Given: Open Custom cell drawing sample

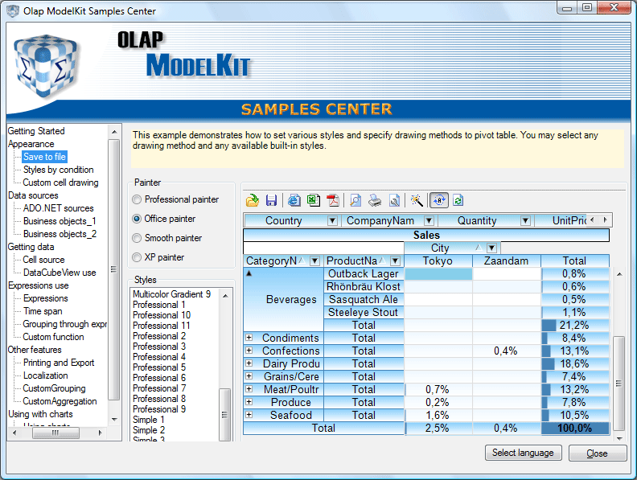Looking at the screenshot, I should click(x=60, y=183).
